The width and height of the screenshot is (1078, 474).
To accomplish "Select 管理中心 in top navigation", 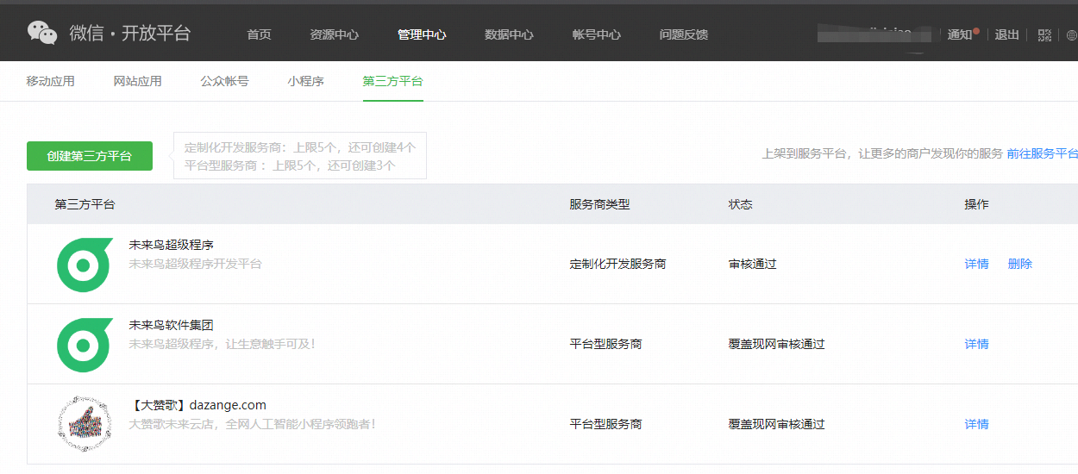I will point(422,34).
